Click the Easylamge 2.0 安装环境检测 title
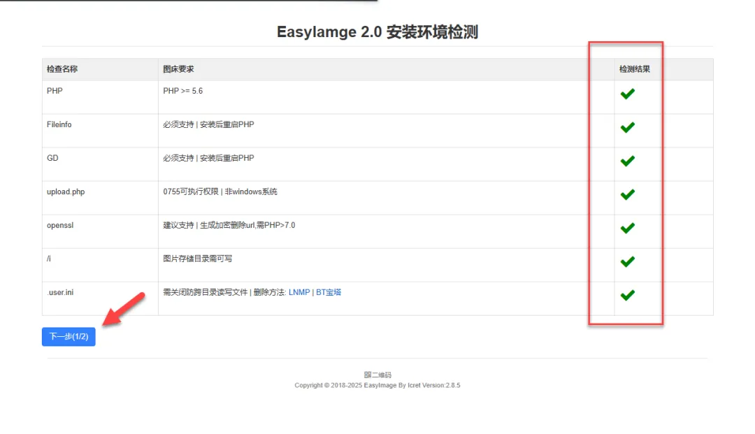The height and width of the screenshot is (434, 755). (x=377, y=32)
